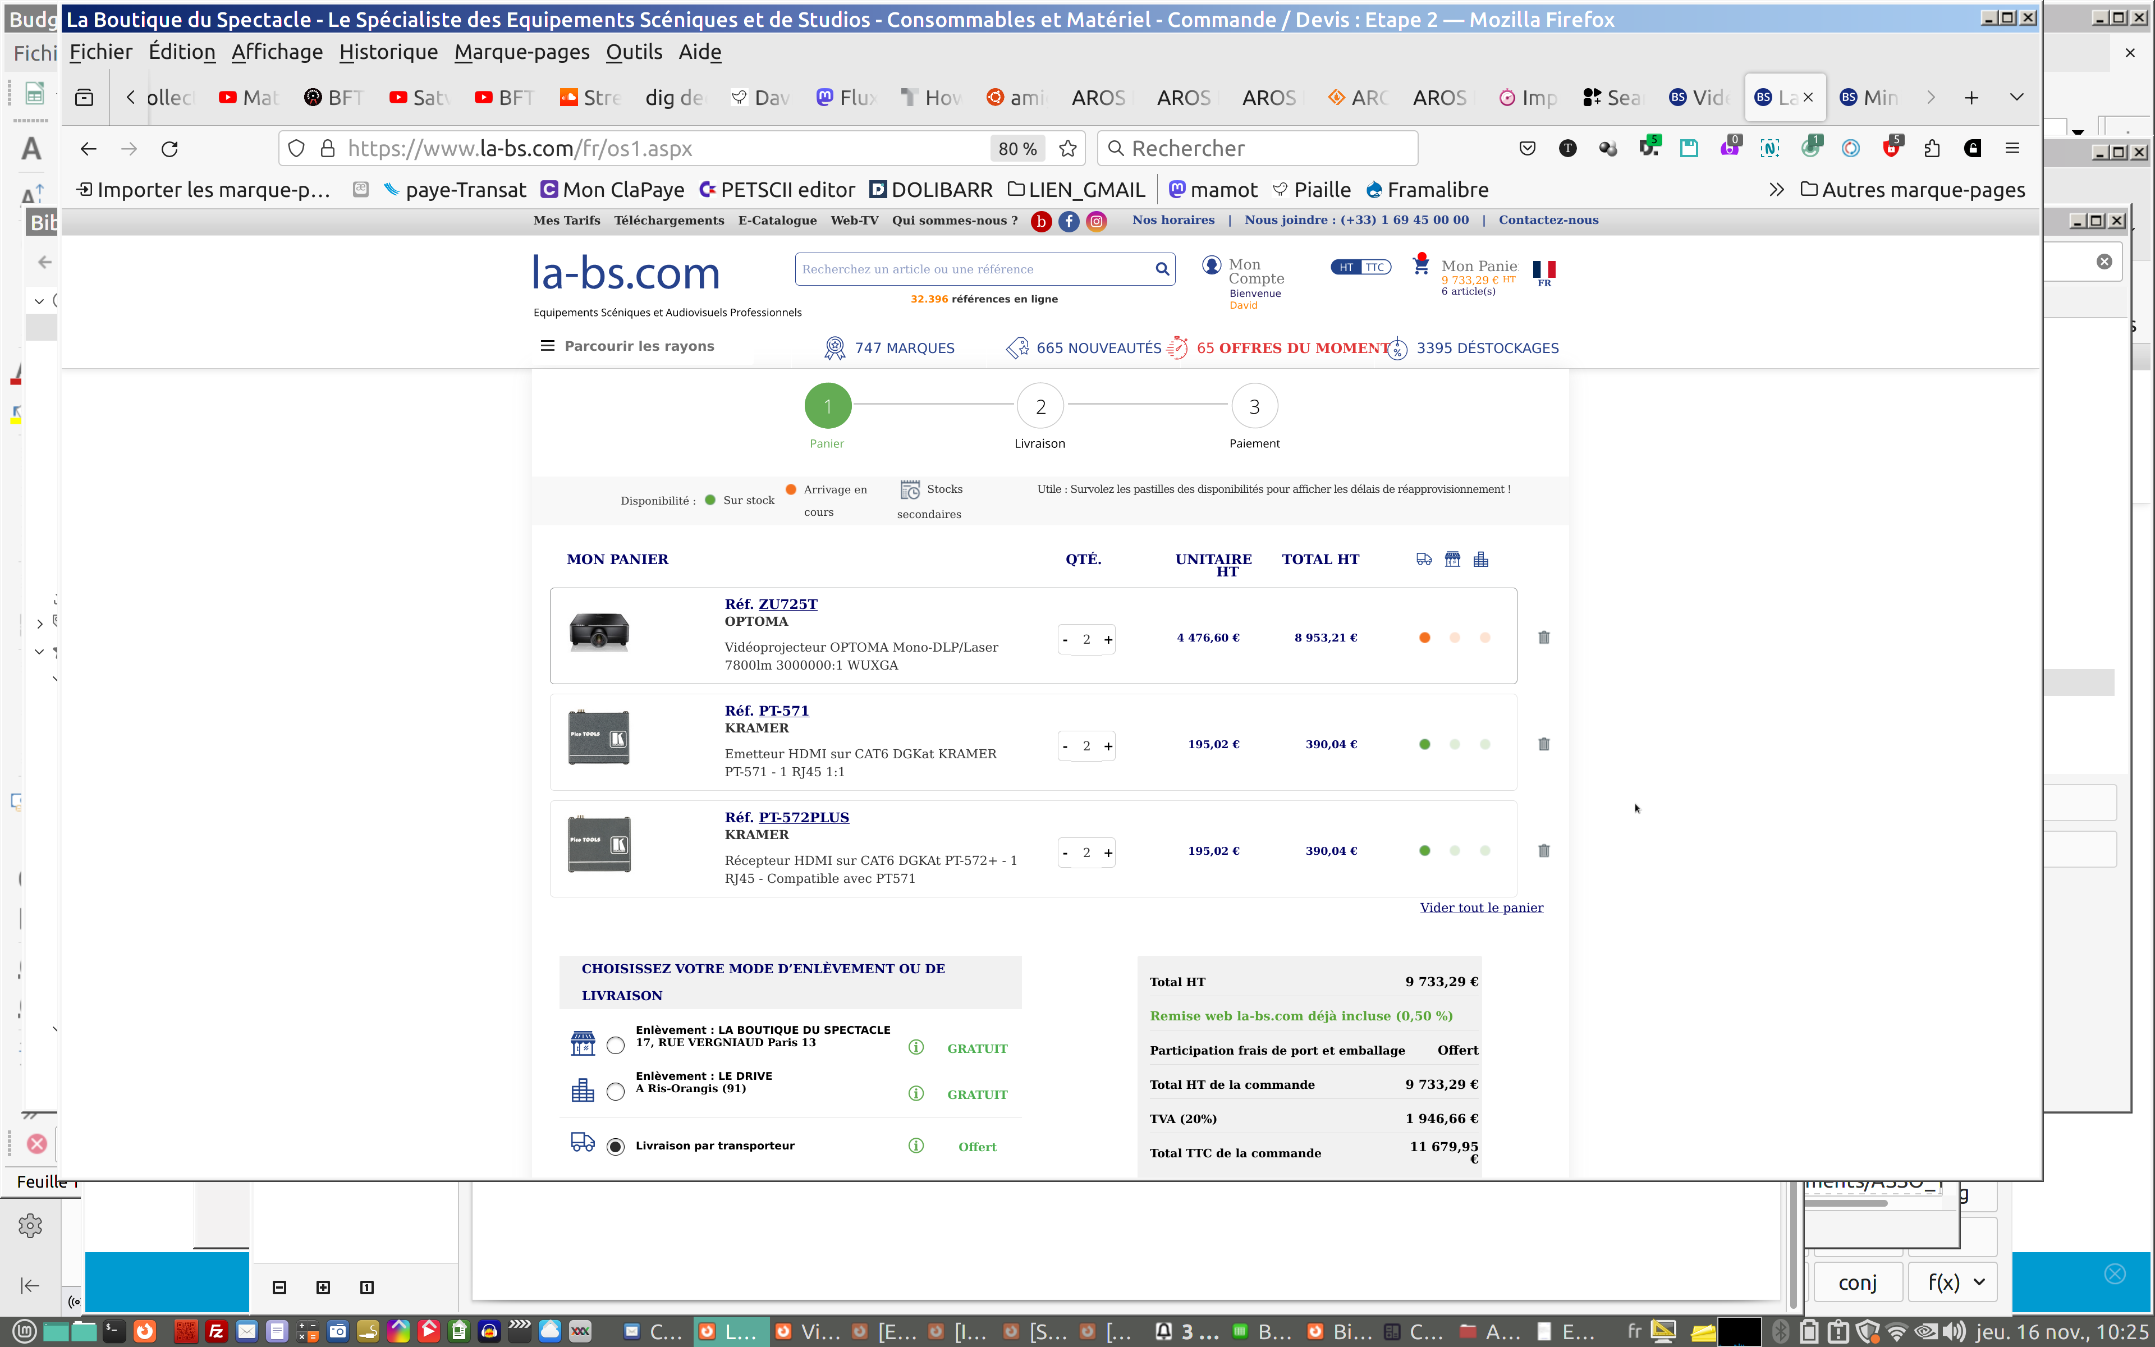Open Firefox extensions puzzle icon

(1932, 149)
